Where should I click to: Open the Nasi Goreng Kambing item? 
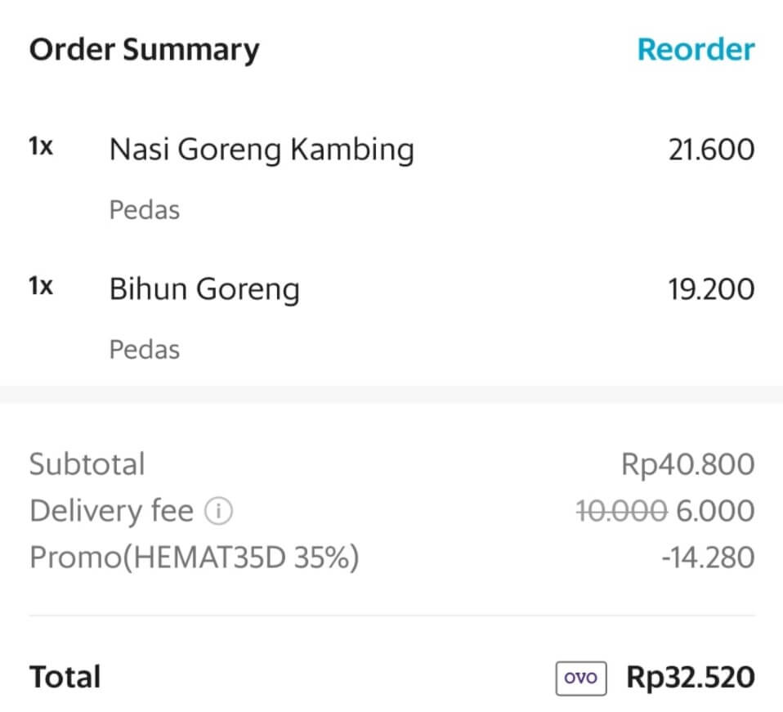click(262, 150)
